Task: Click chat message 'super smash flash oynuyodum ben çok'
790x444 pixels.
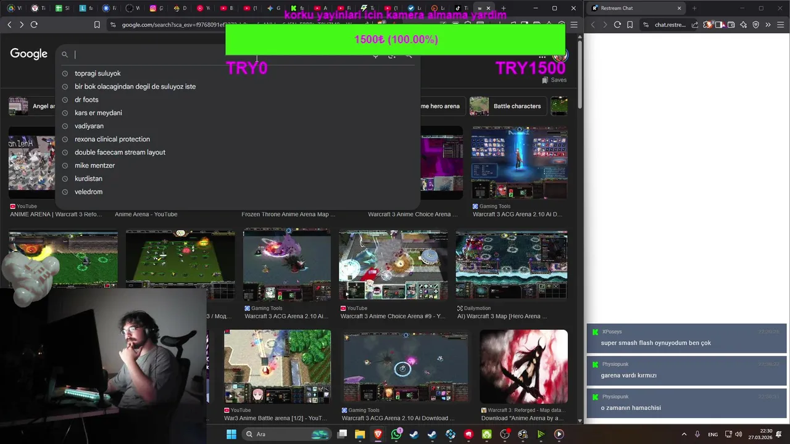Action: (x=655, y=343)
